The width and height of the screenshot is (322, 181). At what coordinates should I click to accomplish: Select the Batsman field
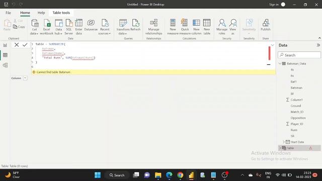coord(296,88)
